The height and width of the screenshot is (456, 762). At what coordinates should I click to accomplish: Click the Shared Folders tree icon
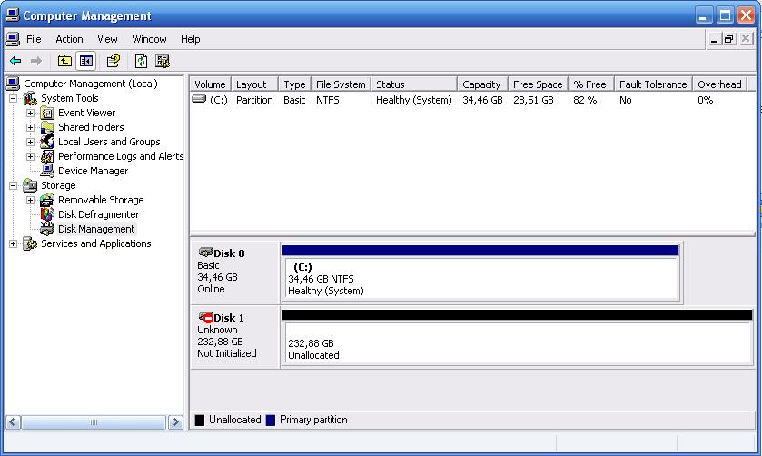tap(47, 127)
